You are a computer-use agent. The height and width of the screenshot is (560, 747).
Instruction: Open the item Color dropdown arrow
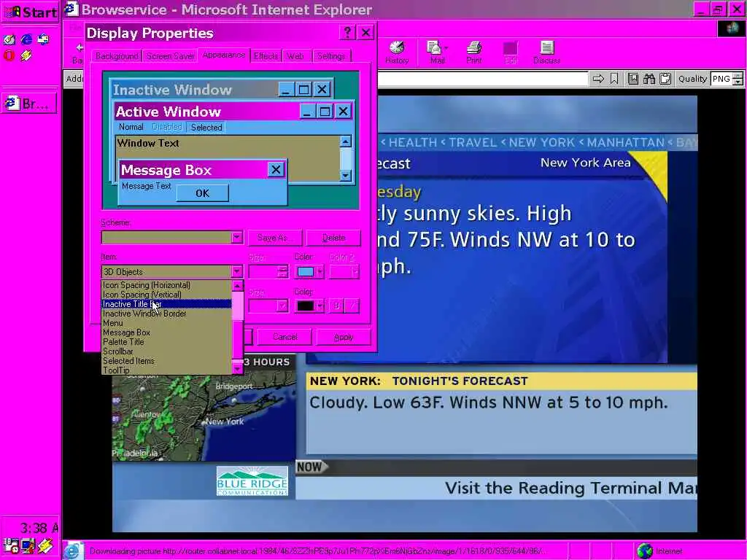(x=320, y=271)
